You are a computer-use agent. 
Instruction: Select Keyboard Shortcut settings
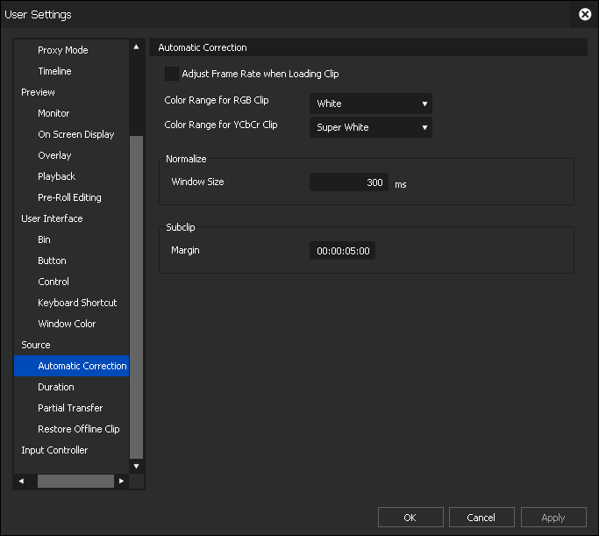(x=77, y=303)
